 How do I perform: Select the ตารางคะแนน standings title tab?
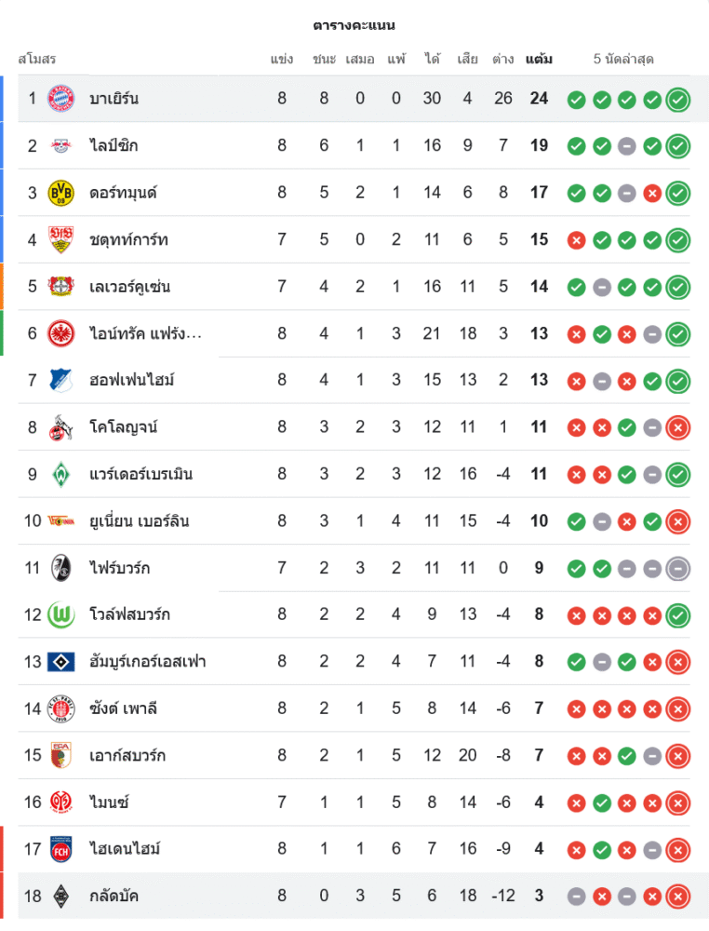354,25
